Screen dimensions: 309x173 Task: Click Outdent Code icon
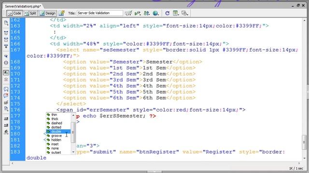pos(6,125)
